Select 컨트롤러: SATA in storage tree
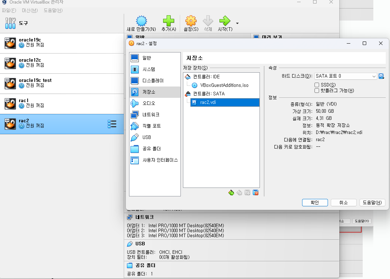Screen dimensions: 390x279 coord(209,94)
